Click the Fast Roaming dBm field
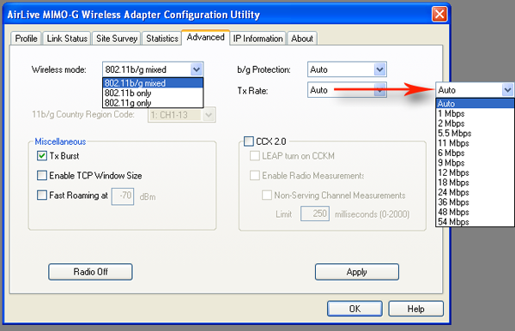Viewport: 515px width, 331px height. [123, 196]
